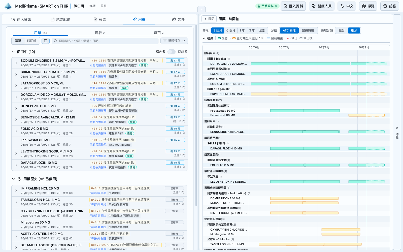The image size is (403, 252).
Task: Open 匯入資料 import button
Action: (x=293, y=6)
